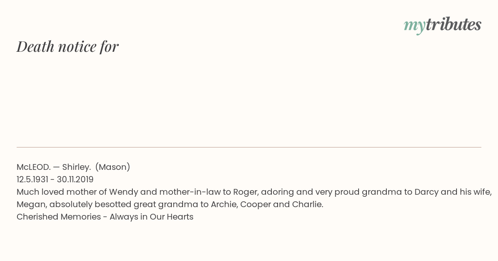
Task: Click the mytributes logo
Action: click(x=442, y=26)
